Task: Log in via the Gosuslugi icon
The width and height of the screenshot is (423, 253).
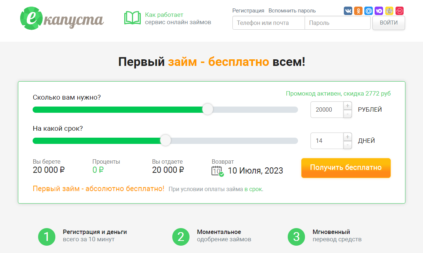Action: tap(399, 11)
